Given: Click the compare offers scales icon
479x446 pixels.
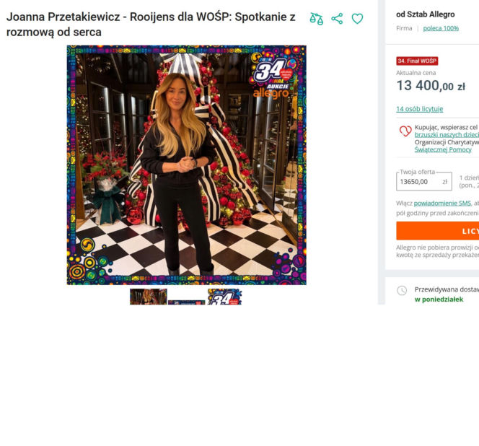Looking at the screenshot, I should tap(316, 19).
